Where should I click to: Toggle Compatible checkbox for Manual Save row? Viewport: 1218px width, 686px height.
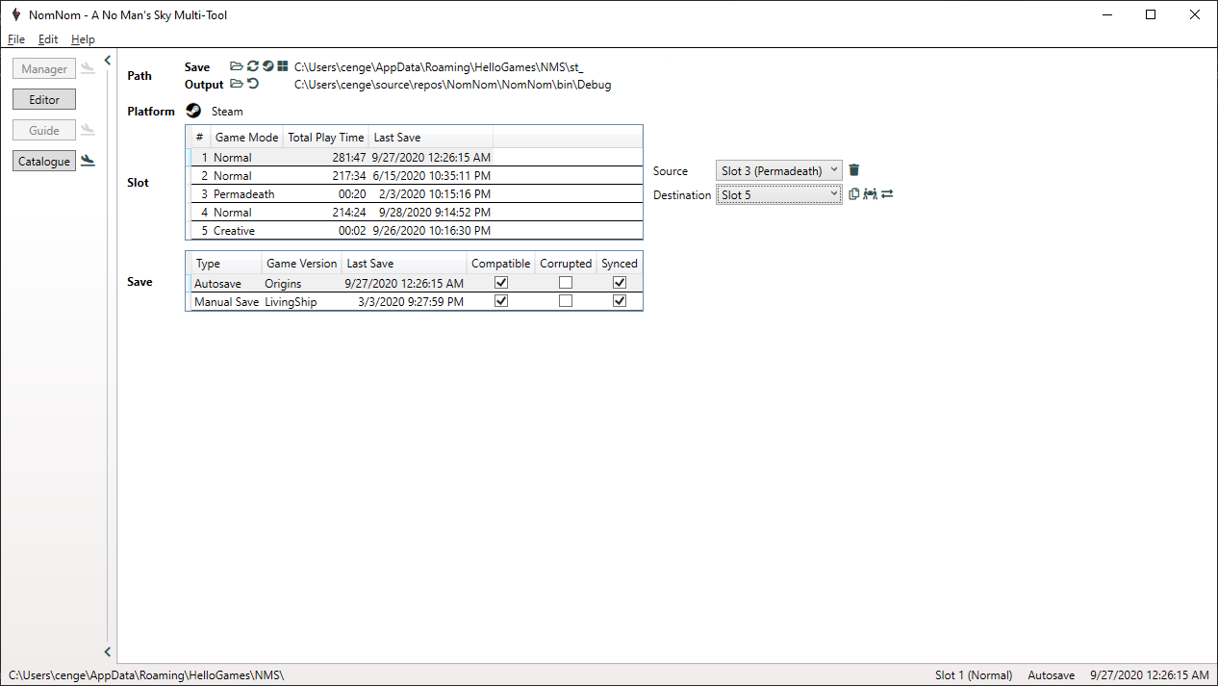(500, 301)
